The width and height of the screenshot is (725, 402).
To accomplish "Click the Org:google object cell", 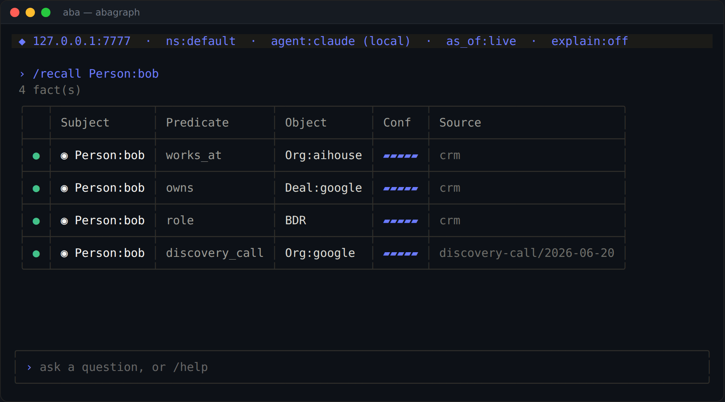I will tap(320, 253).
